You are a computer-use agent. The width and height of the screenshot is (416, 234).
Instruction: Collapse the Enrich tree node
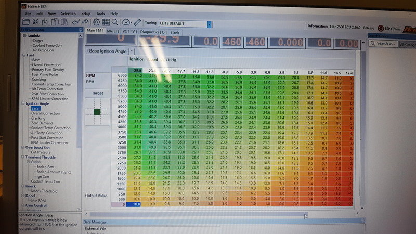click(28, 162)
